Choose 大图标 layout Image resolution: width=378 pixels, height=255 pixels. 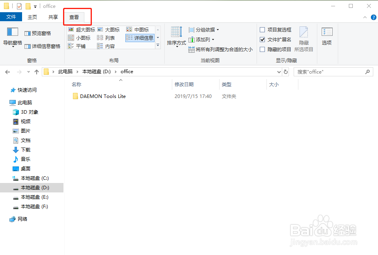[109, 30]
